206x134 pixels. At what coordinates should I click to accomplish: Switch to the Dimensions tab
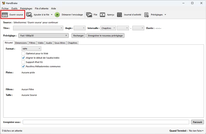click(21, 43)
